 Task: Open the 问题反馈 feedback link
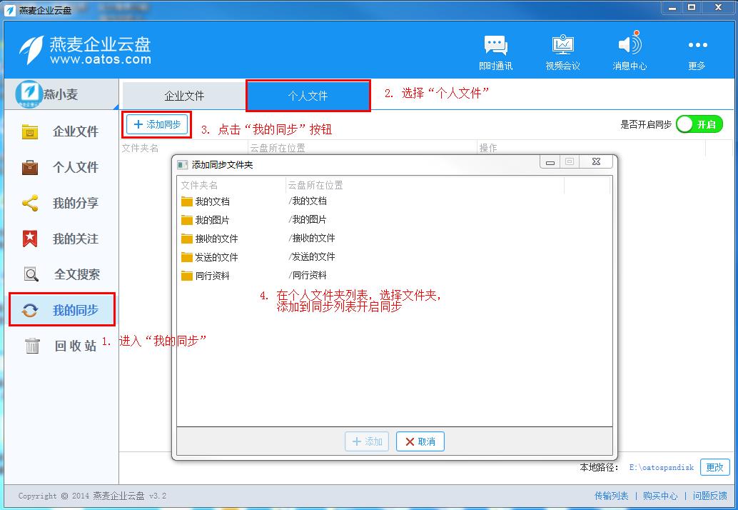click(x=709, y=496)
